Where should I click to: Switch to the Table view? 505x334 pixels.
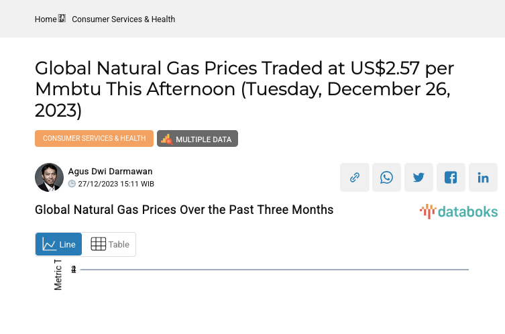(x=109, y=244)
